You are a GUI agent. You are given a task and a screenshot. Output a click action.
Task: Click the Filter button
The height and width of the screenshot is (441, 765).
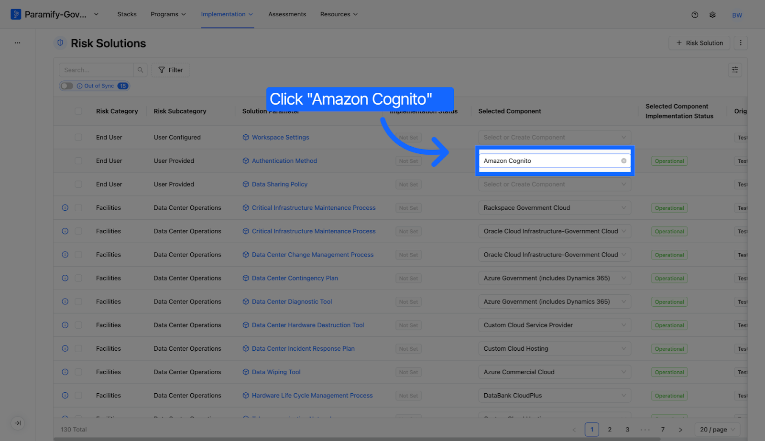coord(171,70)
